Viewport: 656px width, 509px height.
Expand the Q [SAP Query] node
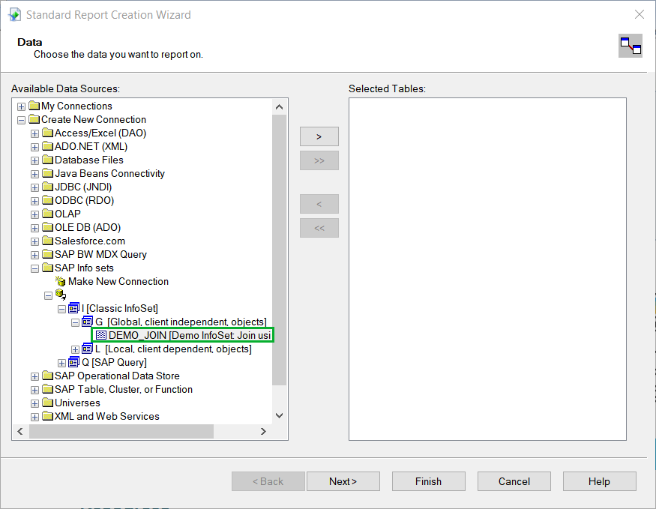(61, 363)
